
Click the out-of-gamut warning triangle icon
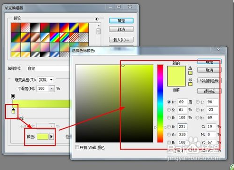point(190,68)
